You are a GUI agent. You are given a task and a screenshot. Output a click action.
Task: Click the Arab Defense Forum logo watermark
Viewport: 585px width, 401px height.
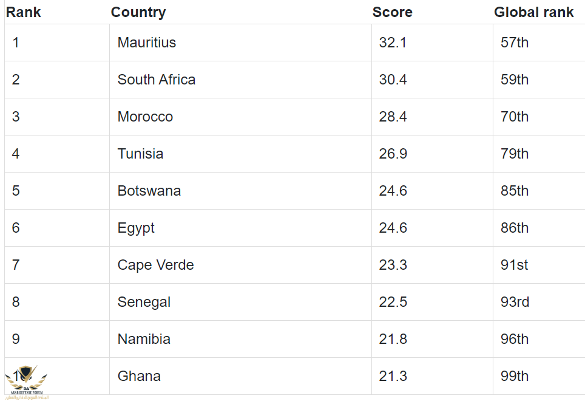tap(27, 382)
